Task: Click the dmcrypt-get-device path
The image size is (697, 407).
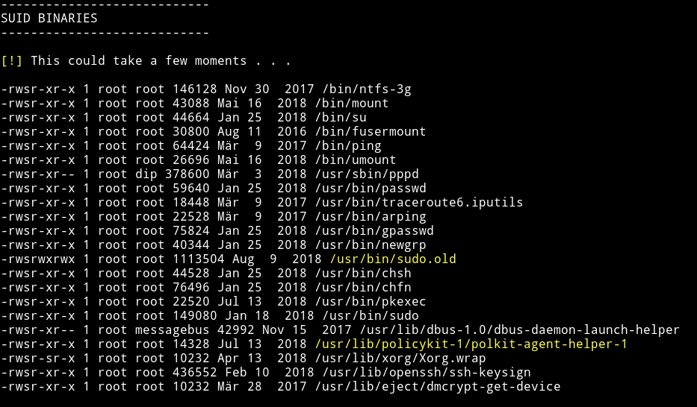Action: click(438, 387)
